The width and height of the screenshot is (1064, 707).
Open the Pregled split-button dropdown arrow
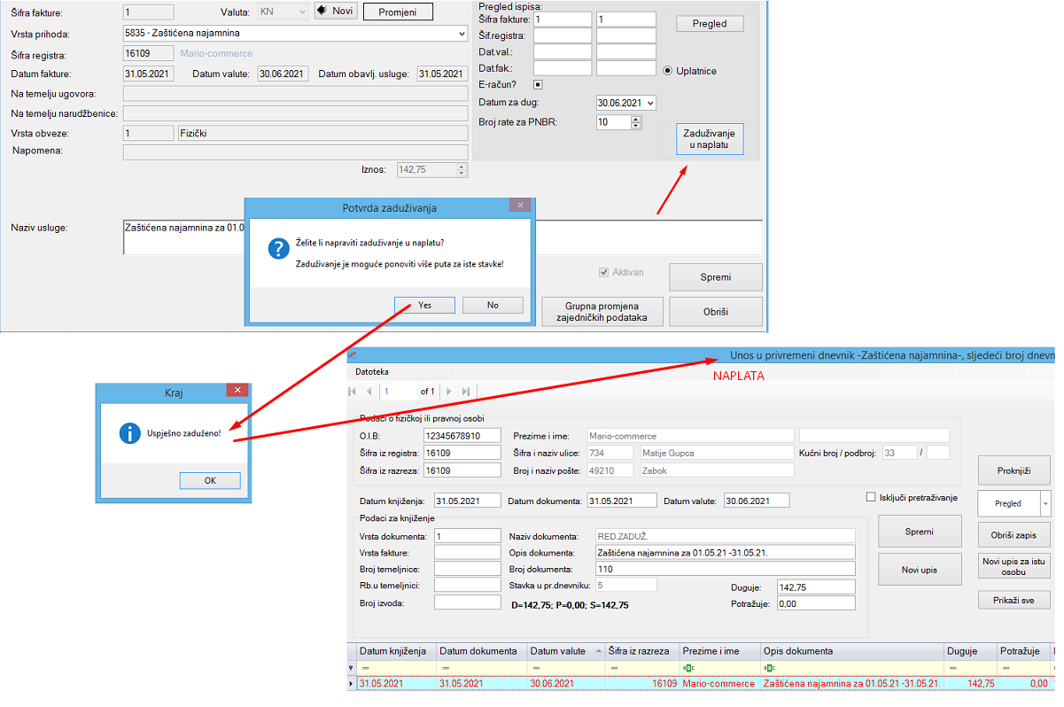1045,503
